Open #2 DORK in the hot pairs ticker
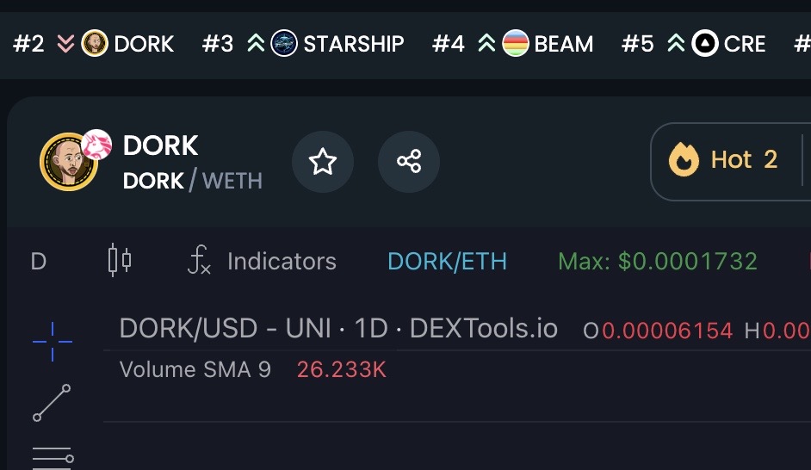Viewport: 811px width, 470px height. (93, 43)
